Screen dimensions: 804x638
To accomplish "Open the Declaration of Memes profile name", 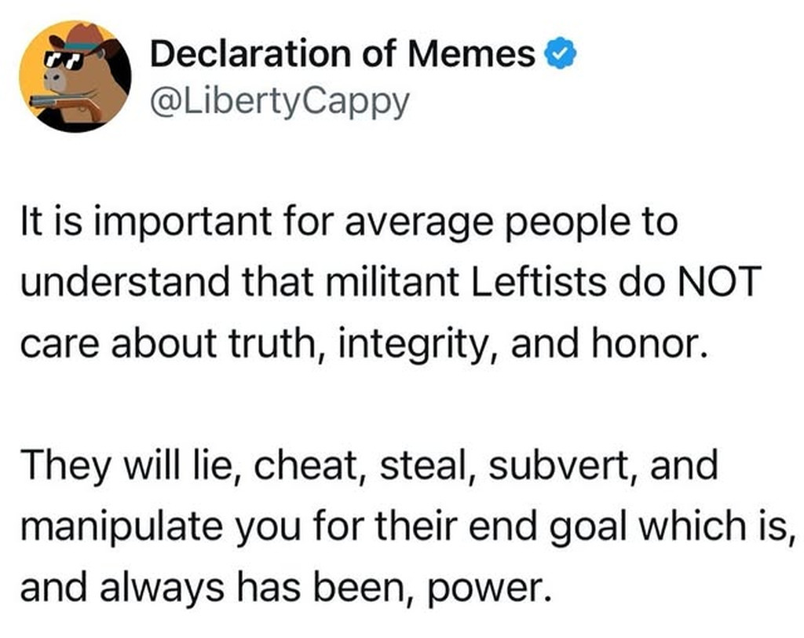I will pyautogui.click(x=342, y=54).
